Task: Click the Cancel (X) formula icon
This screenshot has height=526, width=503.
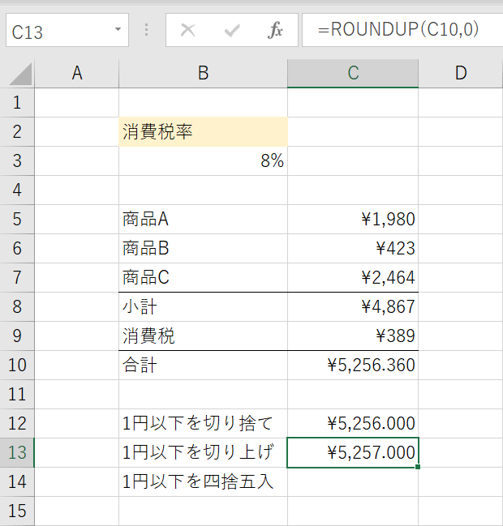Action: pos(187,30)
